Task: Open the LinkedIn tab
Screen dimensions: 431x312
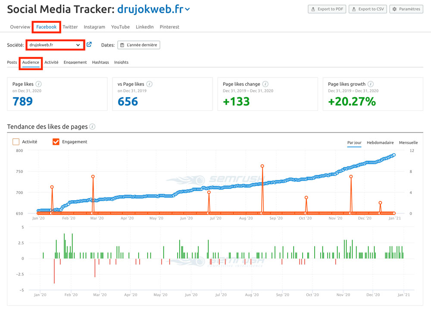Action: click(x=144, y=27)
